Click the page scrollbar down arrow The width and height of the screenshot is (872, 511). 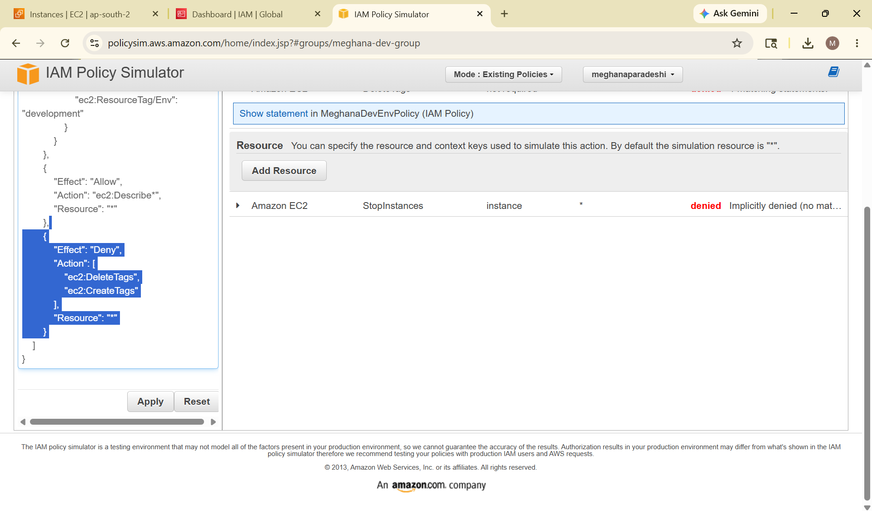(867, 507)
